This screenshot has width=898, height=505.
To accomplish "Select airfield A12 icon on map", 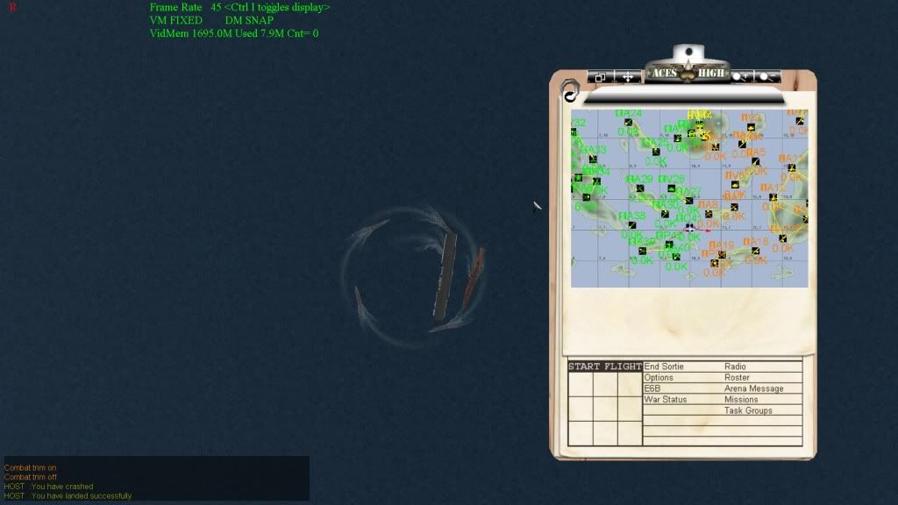I will (x=773, y=197).
